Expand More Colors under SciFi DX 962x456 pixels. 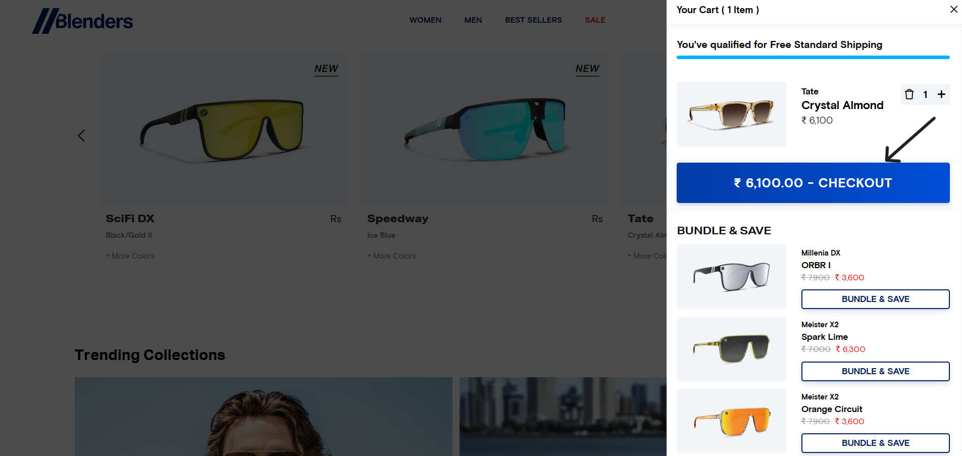(130, 256)
